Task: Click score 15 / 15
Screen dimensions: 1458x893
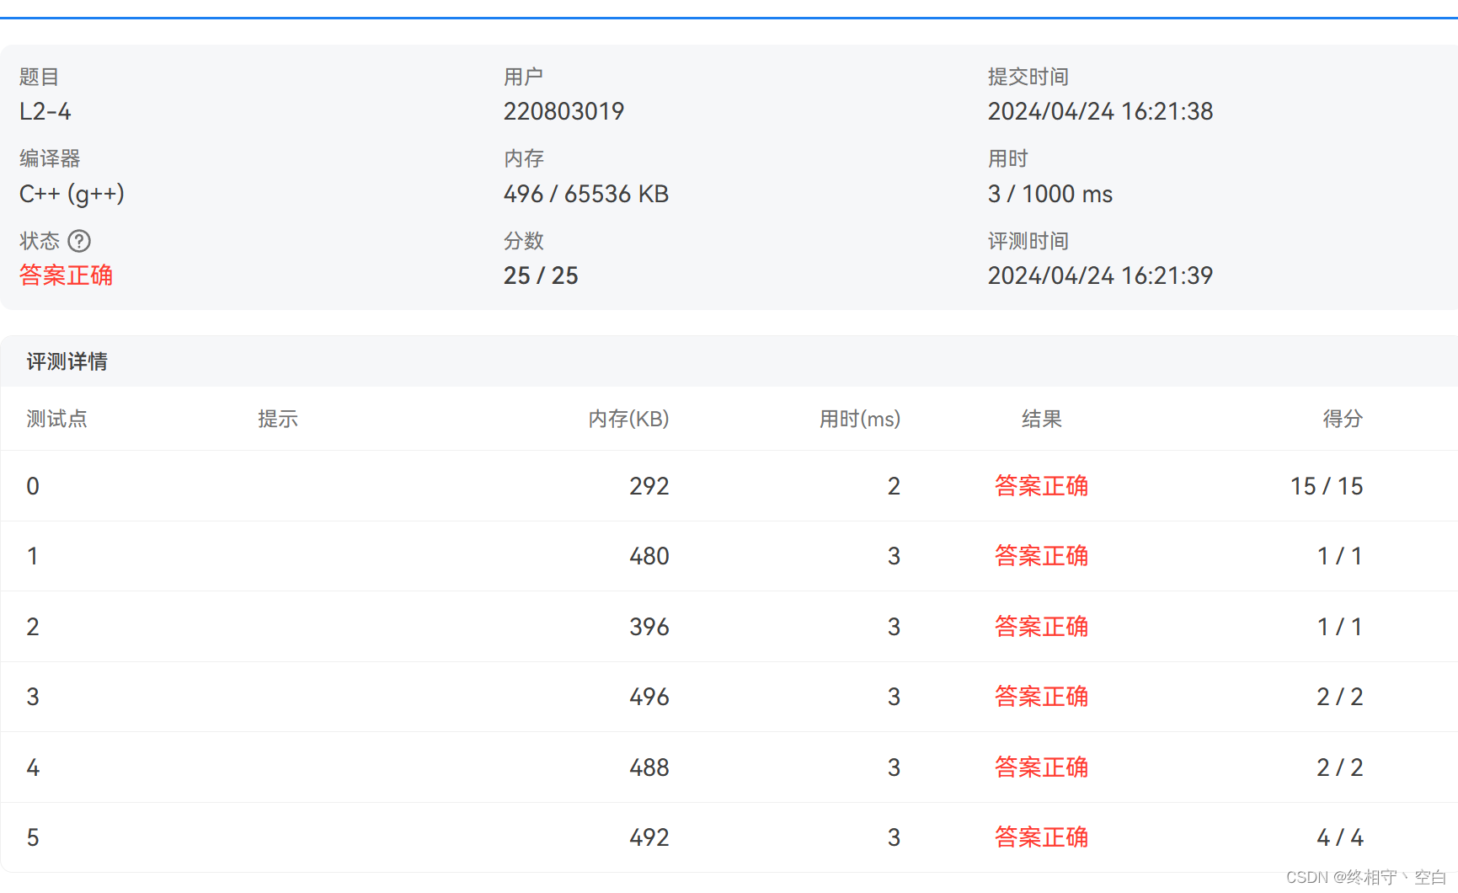Action: [1327, 486]
